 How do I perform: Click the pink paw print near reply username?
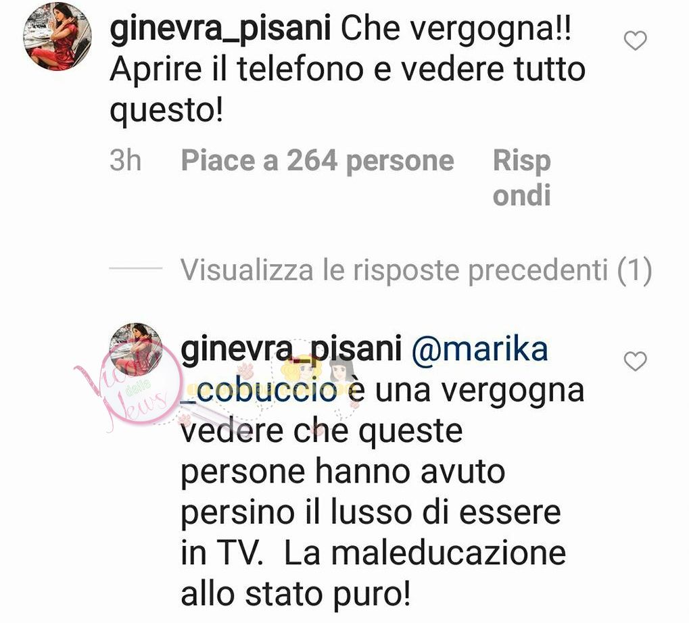click(x=245, y=370)
